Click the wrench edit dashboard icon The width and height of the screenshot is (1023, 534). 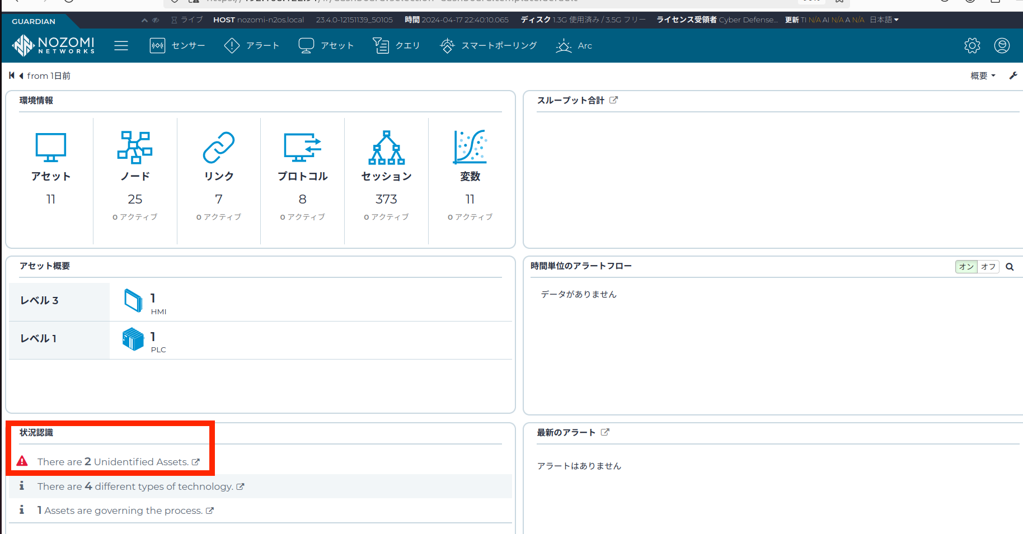tap(1013, 75)
